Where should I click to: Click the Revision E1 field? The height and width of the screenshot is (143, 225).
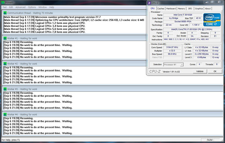click(x=215, y=36)
